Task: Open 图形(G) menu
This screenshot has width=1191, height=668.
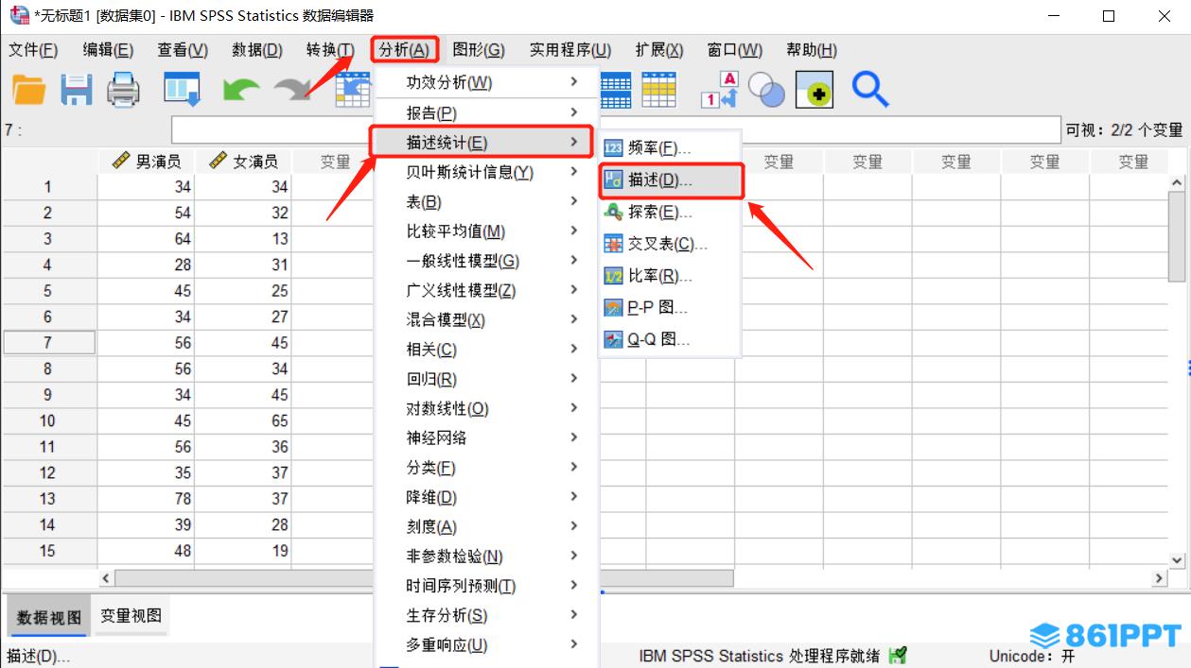Action: [479, 50]
